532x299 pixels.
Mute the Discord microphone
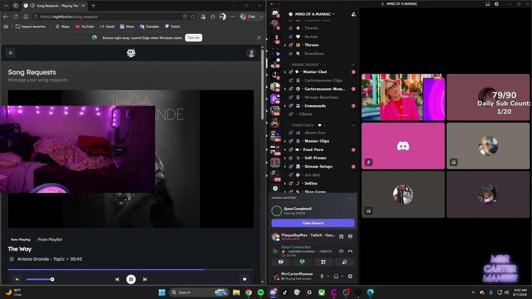(322, 276)
